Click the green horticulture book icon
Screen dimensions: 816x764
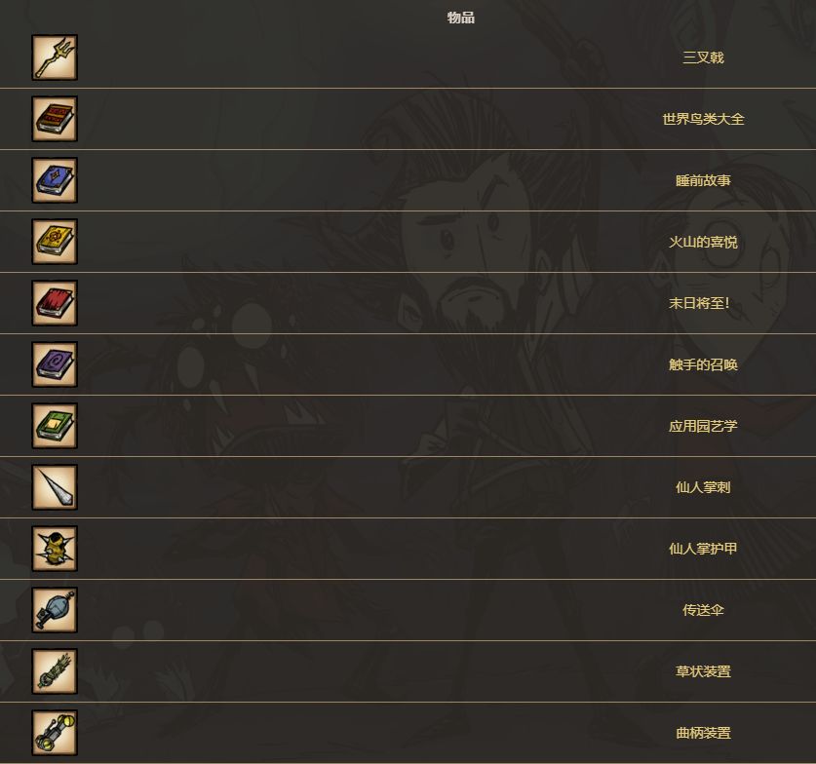point(55,426)
